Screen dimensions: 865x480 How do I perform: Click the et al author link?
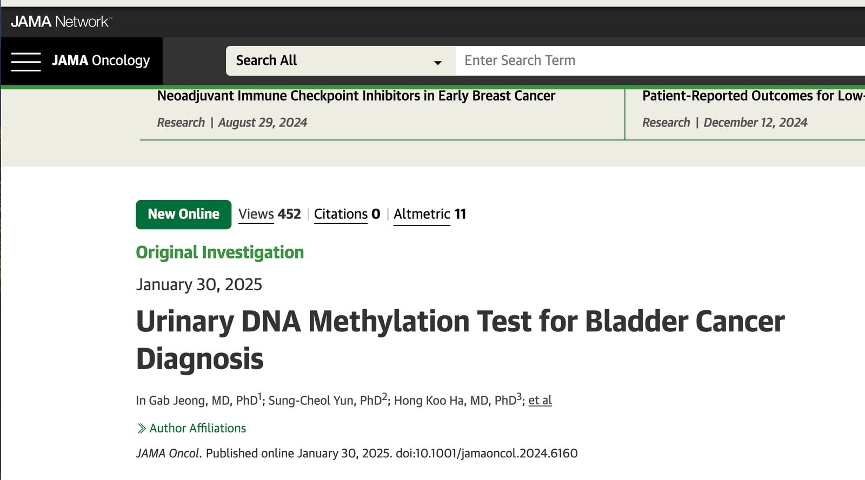tap(540, 401)
